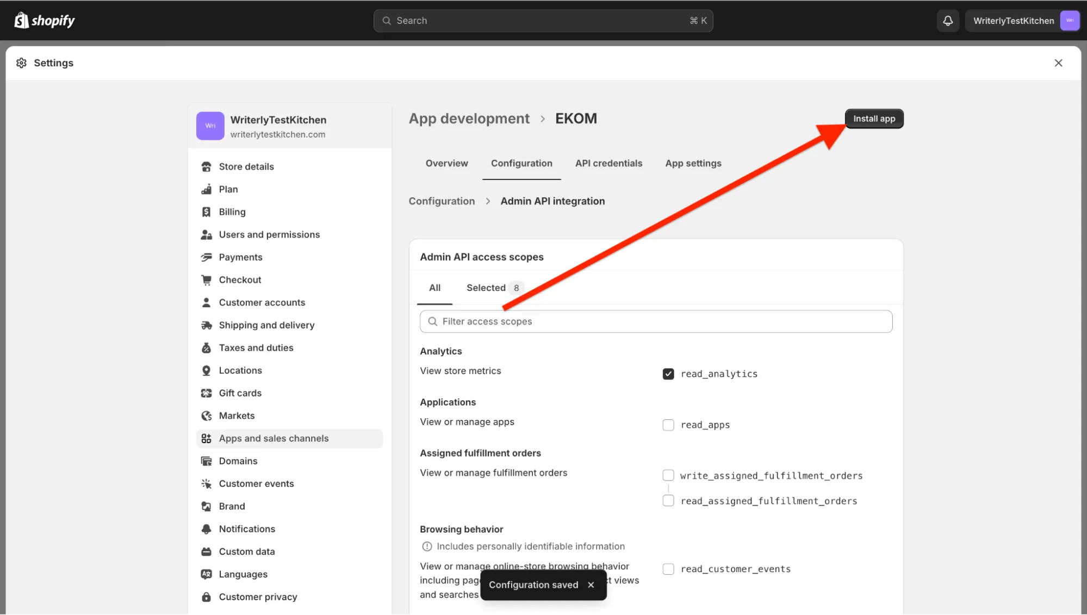Open Customer privacy settings
Screen dimensions: 1087x615
click(x=290, y=597)
